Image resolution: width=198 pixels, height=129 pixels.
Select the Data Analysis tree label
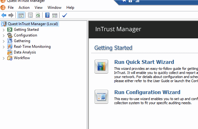point(25,52)
